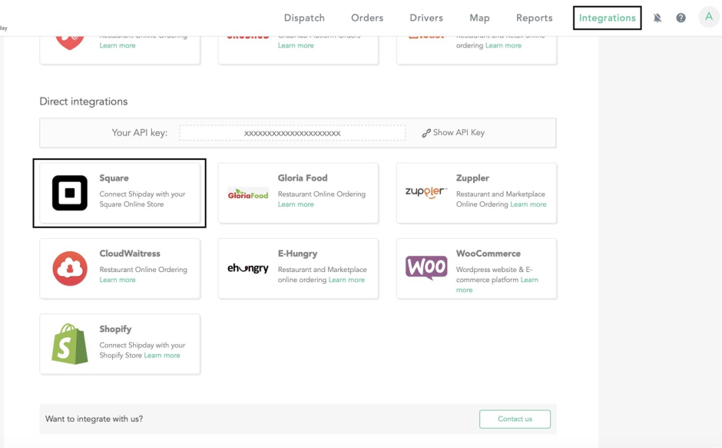
Task: Click the CloudWaitress title text
Action: click(130, 254)
